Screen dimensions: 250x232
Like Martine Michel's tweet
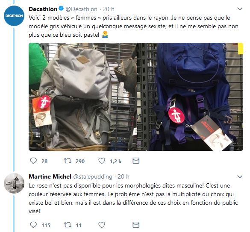point(102,225)
